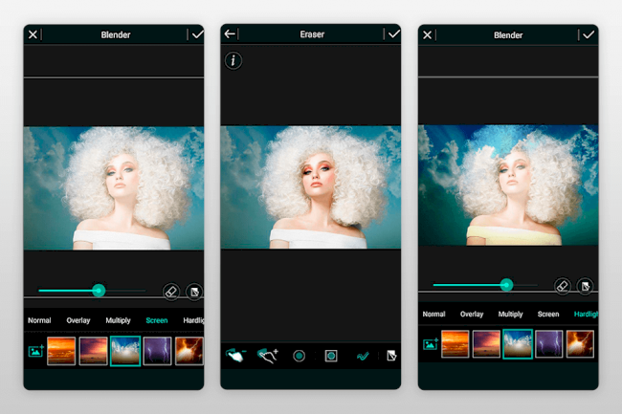
Task: Select Normal blend mode in left screen
Action: 39,320
